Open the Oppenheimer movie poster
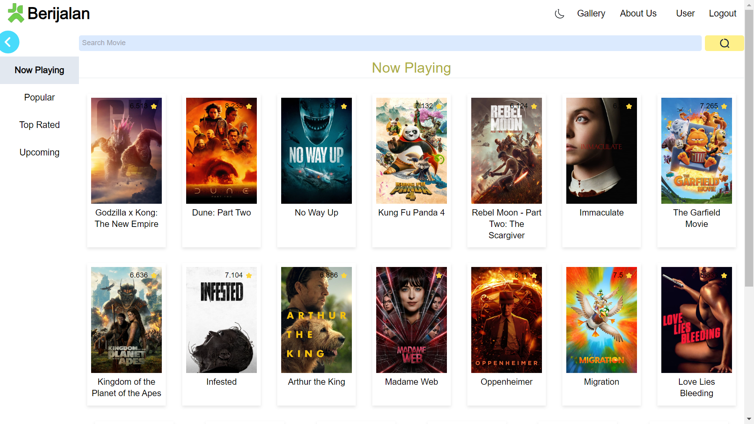 coord(506,320)
